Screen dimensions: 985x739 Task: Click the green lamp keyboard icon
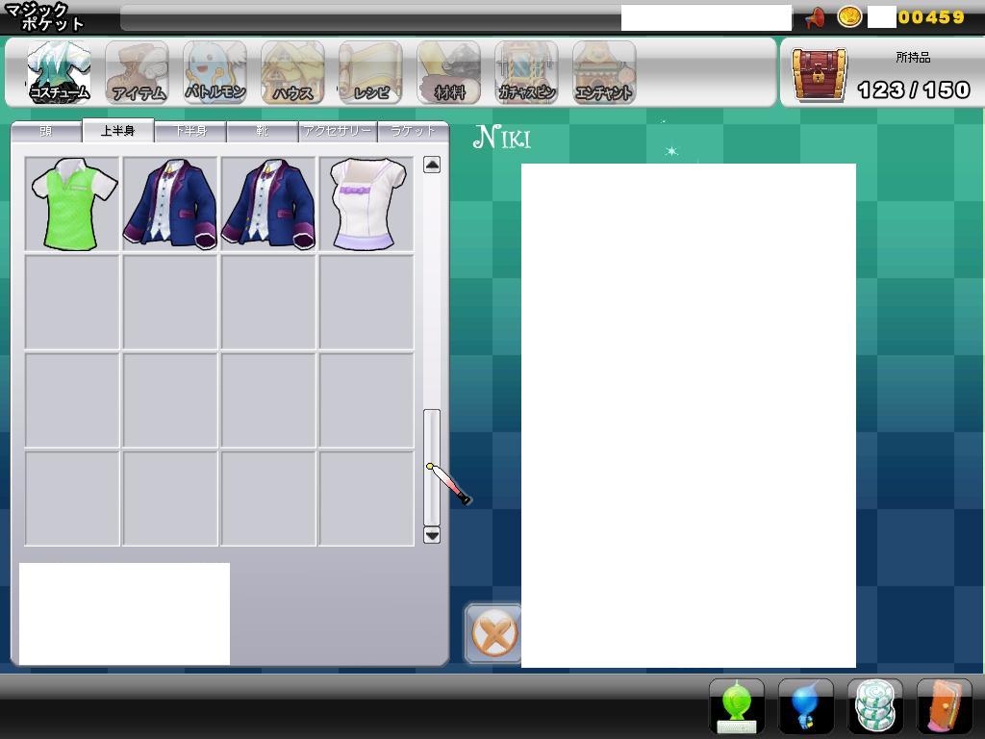coord(737,706)
